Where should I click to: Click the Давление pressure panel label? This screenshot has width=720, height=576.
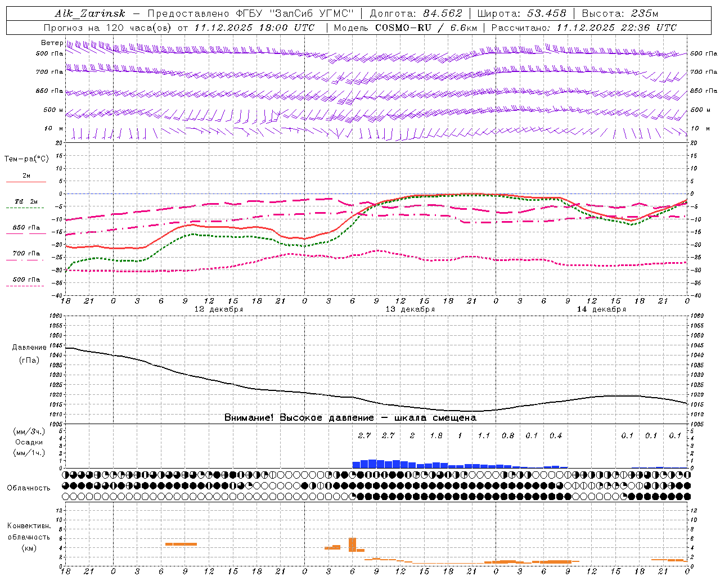click(x=29, y=348)
